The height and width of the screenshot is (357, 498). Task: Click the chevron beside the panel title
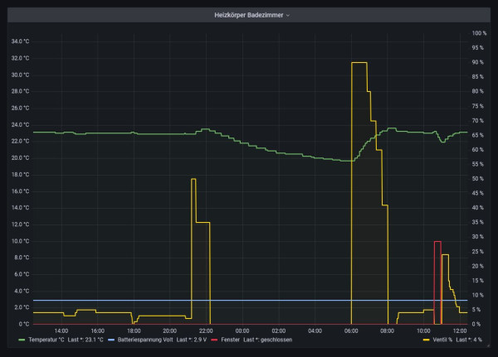click(288, 15)
